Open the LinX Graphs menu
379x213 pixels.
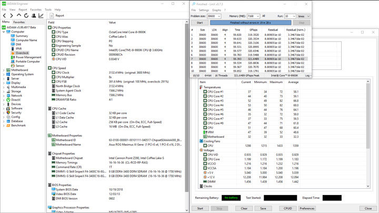(216, 10)
